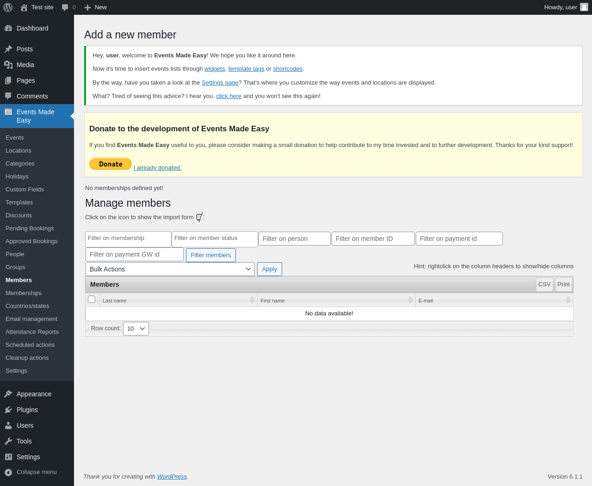Click the icon to show the import form
Screen dimensions: 592x486
(200, 217)
